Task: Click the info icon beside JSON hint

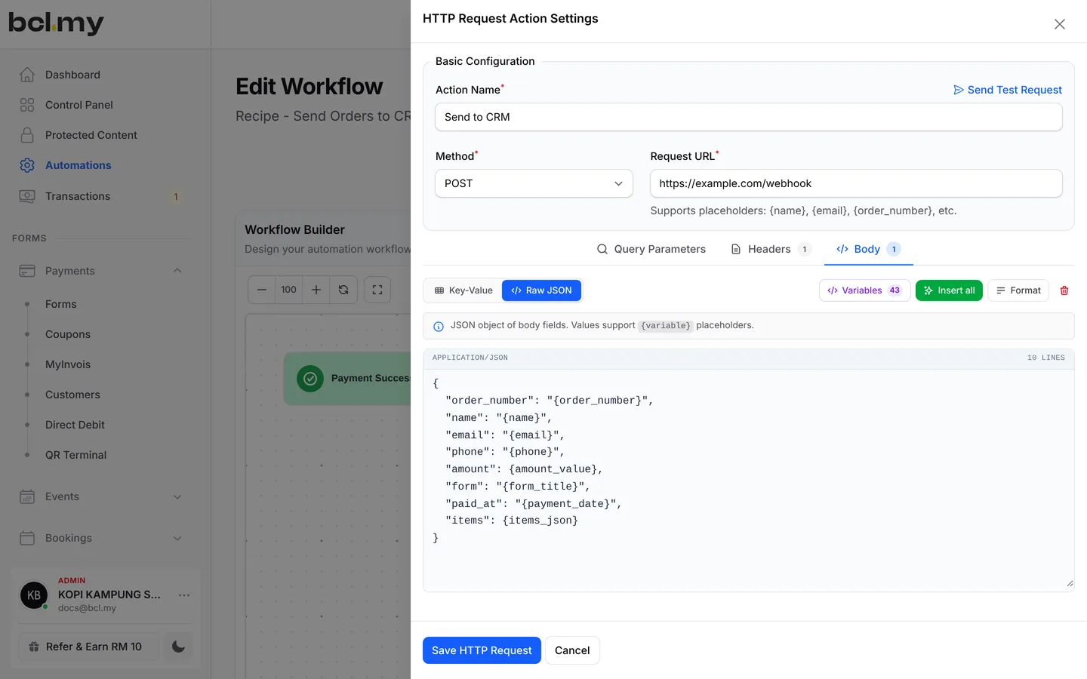Action: pyautogui.click(x=439, y=327)
